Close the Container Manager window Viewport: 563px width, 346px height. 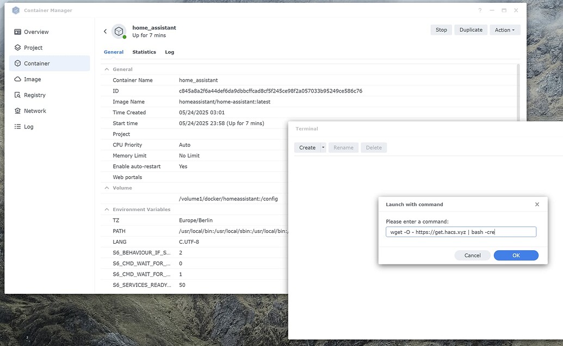point(516,10)
